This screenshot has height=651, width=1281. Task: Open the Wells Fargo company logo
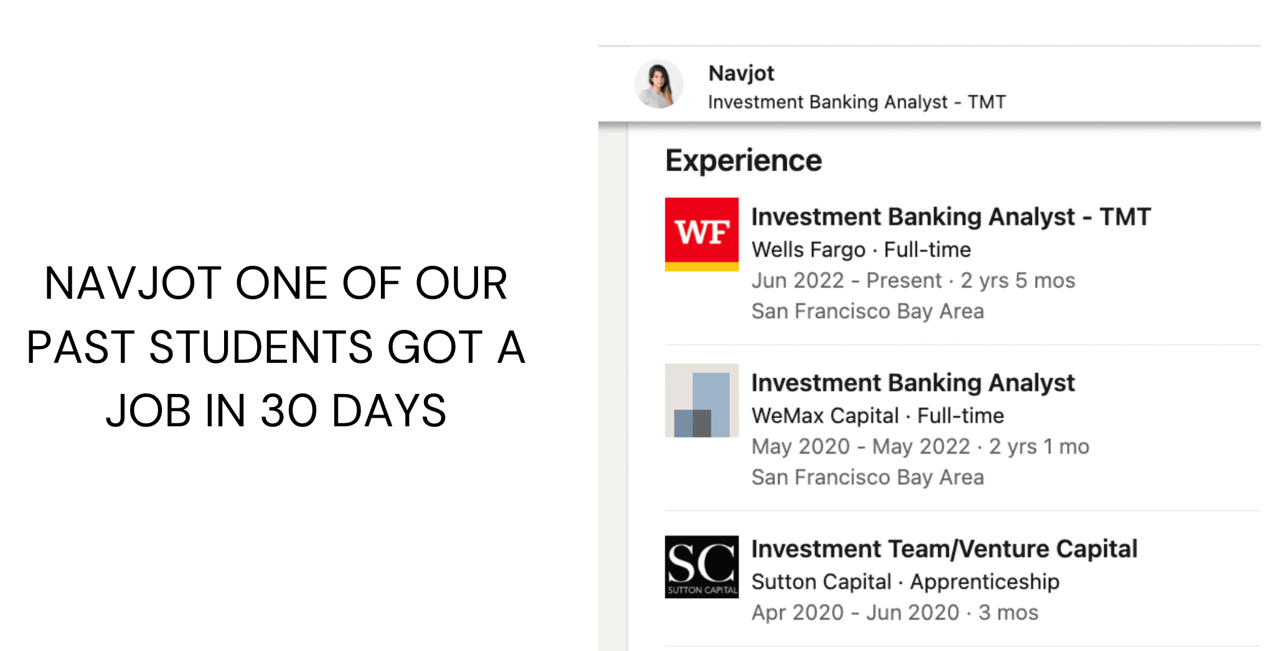tap(701, 234)
